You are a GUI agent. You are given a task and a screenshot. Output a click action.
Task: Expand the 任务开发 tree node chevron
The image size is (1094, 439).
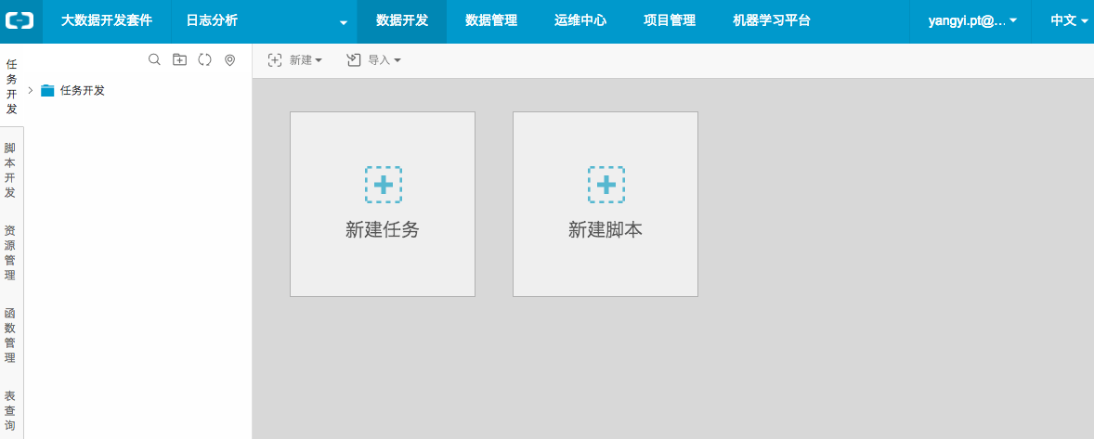coord(30,91)
